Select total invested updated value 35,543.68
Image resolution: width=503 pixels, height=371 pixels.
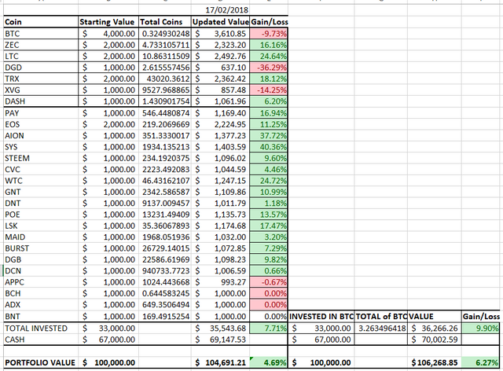(x=220, y=329)
